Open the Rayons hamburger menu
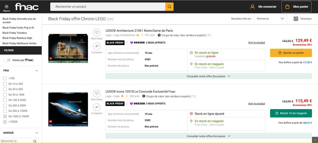Screen dimensions: 318x143 [6, 8]
